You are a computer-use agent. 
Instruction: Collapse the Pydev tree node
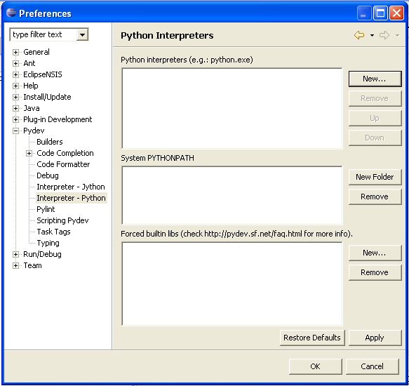click(x=15, y=131)
